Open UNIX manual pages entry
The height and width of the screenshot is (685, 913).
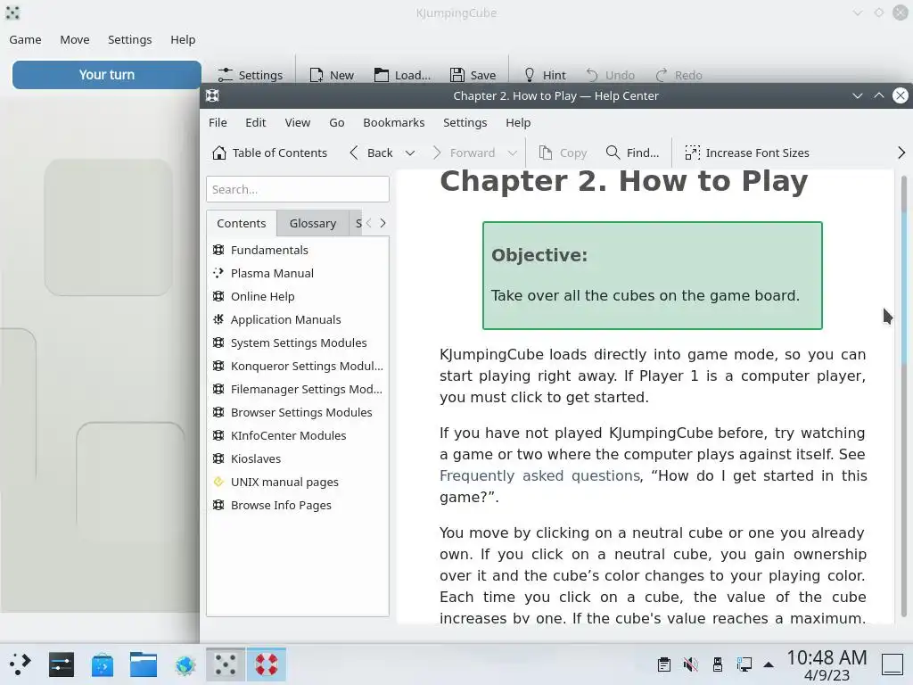click(298, 483)
